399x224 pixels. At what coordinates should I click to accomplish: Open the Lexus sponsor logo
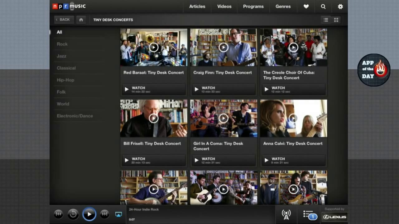[x=334, y=217]
